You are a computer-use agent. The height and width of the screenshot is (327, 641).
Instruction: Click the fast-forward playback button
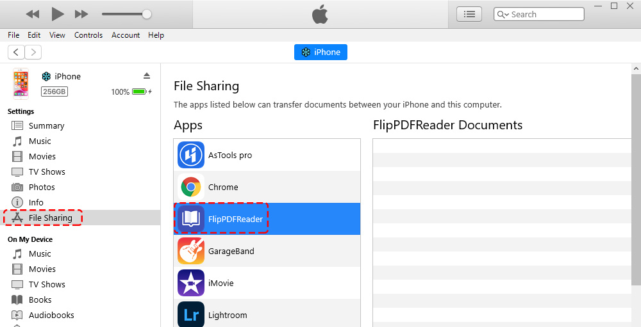[x=81, y=14]
